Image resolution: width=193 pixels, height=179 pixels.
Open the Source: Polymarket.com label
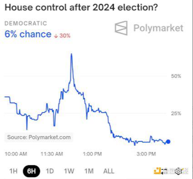pyautogui.click(x=39, y=137)
